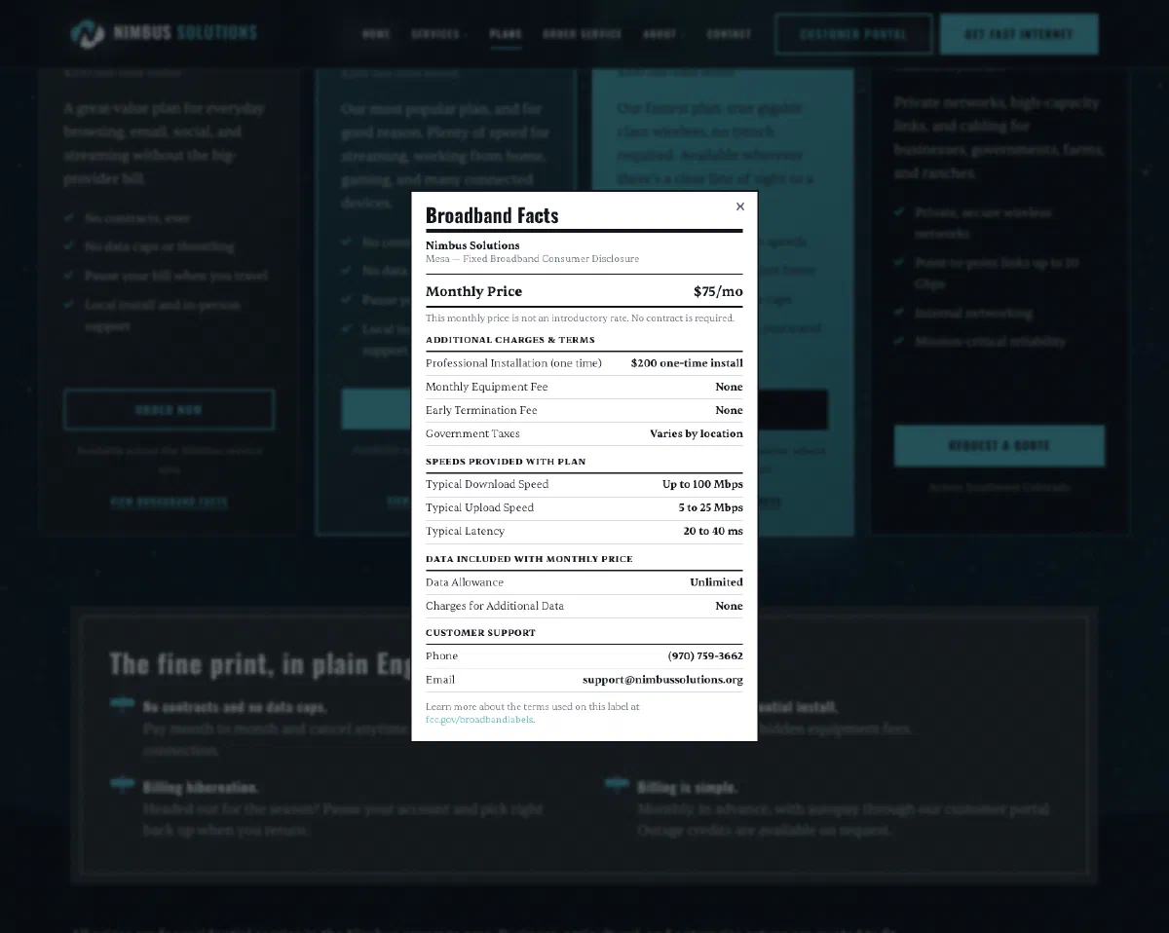The height and width of the screenshot is (933, 1169).
Task: Select the $200 one-time install value
Action: click(687, 363)
